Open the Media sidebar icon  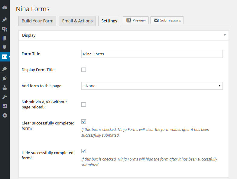(x=5, y=29)
